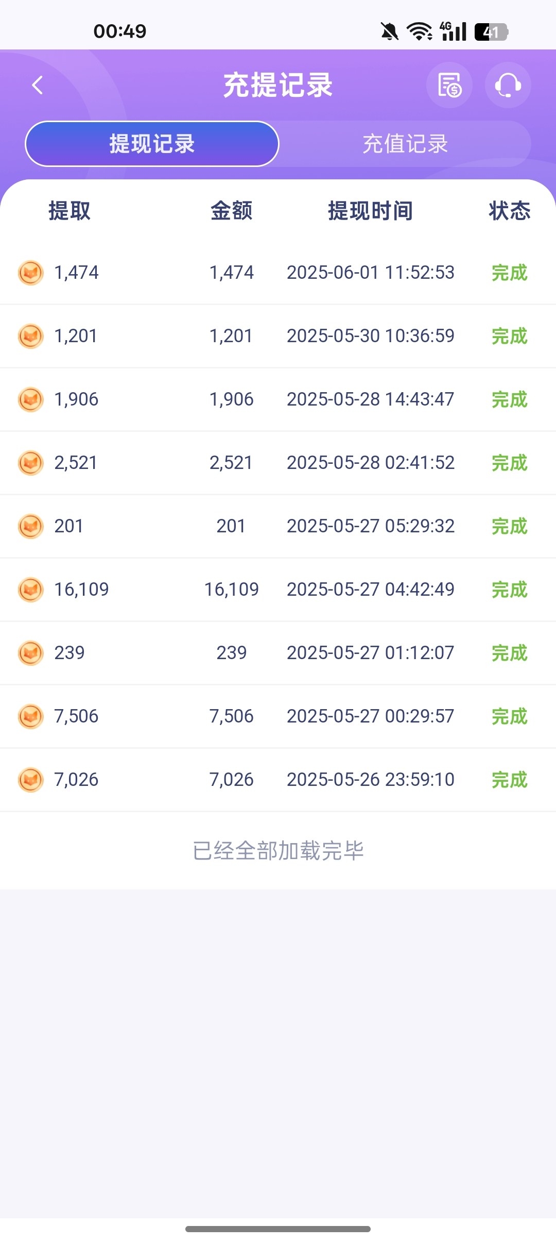Select the 2025-05-28 14:43:47 record time
Screen dimensions: 556x1243
click(x=370, y=399)
